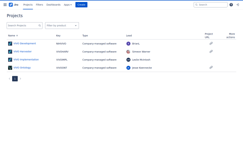Click the Project URL column header
Viewport: 243px width, 151px height.
209,35
